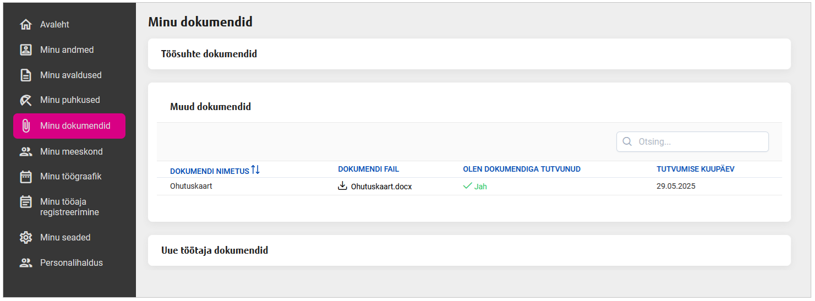Open the Personalihaldus menu item
The image size is (815, 301).
pyautogui.click(x=71, y=263)
